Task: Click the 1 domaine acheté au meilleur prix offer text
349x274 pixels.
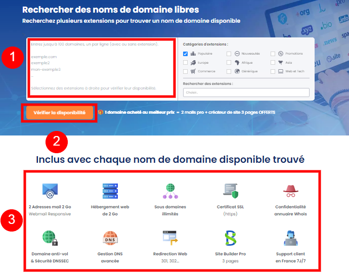Action: click(x=190, y=112)
